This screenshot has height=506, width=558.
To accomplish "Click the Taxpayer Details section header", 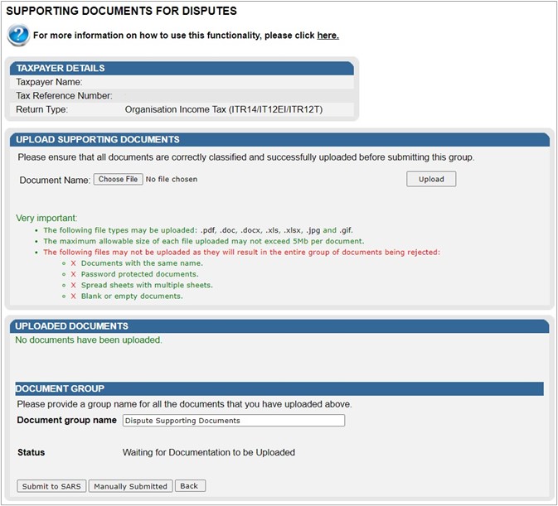I will pyautogui.click(x=182, y=68).
